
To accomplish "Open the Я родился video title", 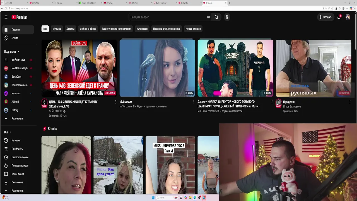I will [289, 102].
